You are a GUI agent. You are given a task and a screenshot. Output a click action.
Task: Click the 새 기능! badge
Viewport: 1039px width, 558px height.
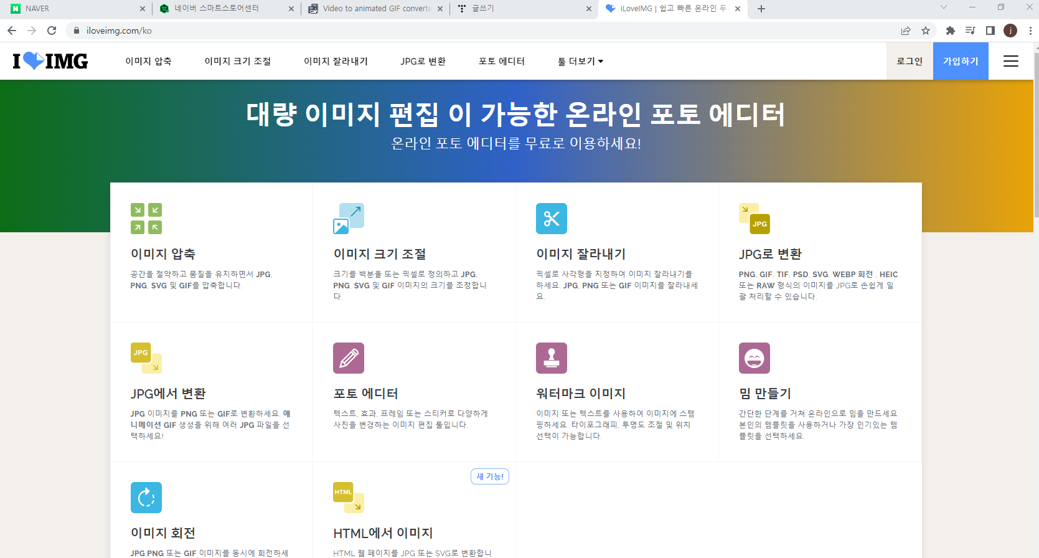pyautogui.click(x=490, y=476)
